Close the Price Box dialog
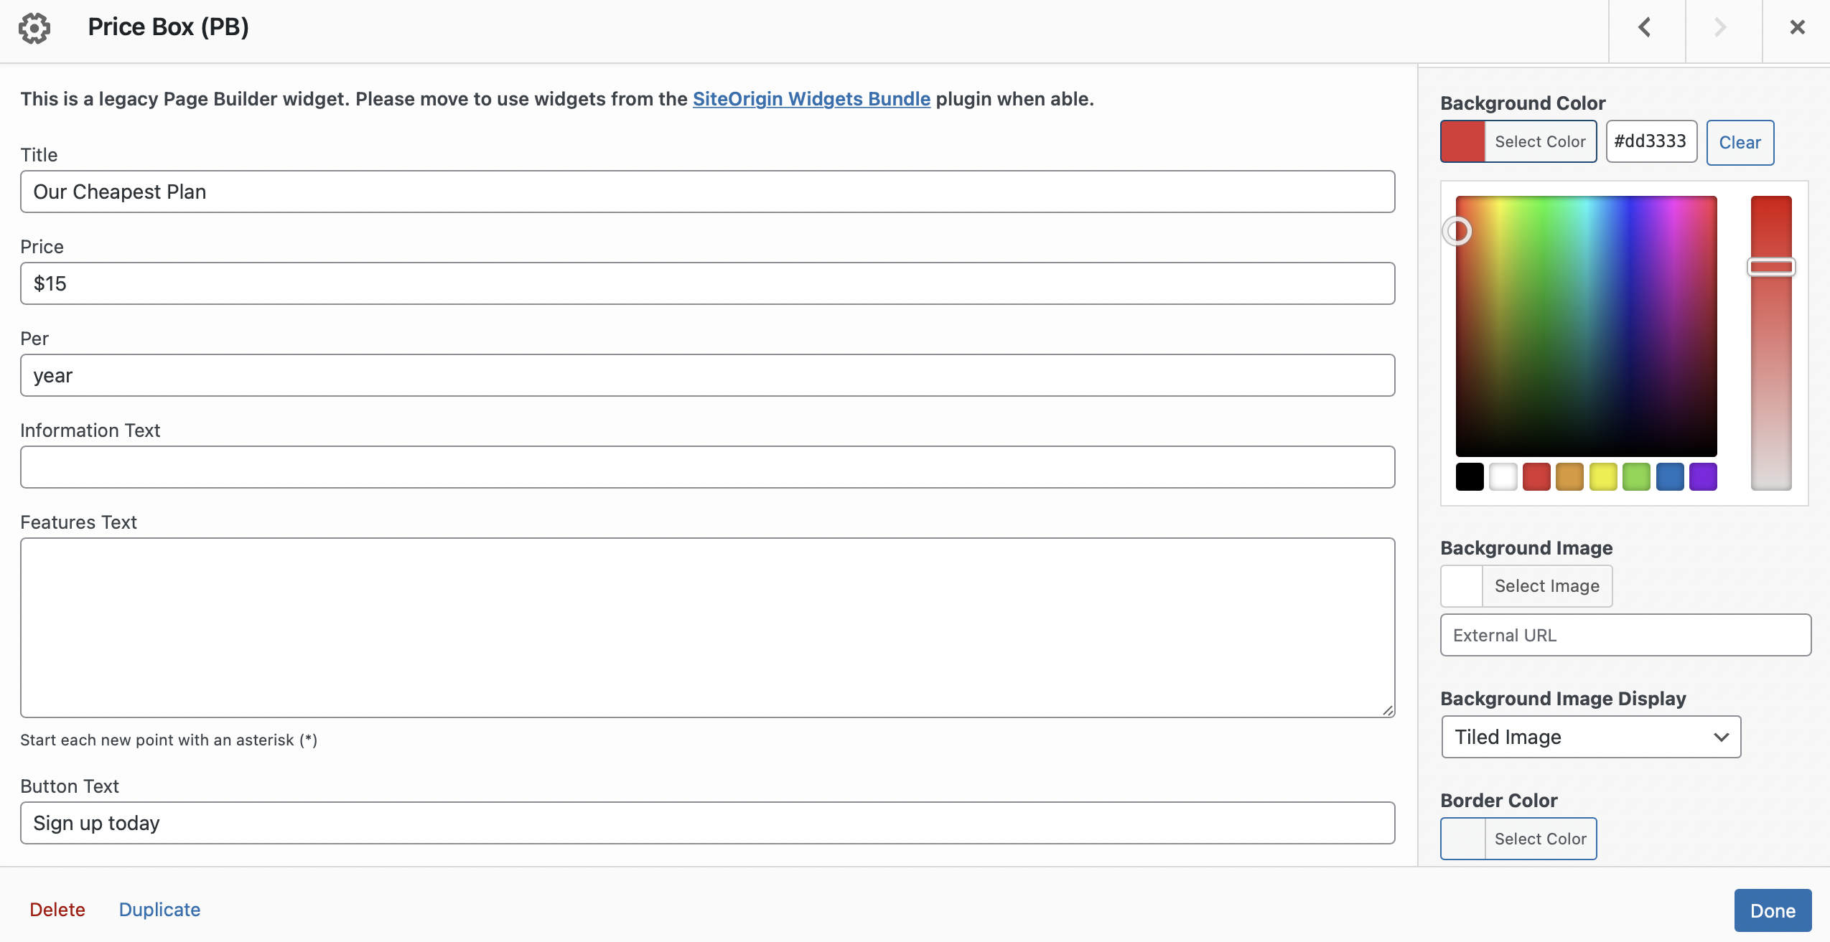The width and height of the screenshot is (1830, 942). [x=1797, y=28]
